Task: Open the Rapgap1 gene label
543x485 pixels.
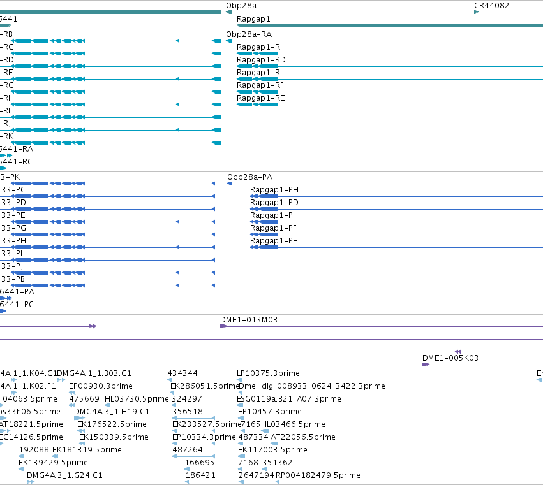Action: coord(253,19)
